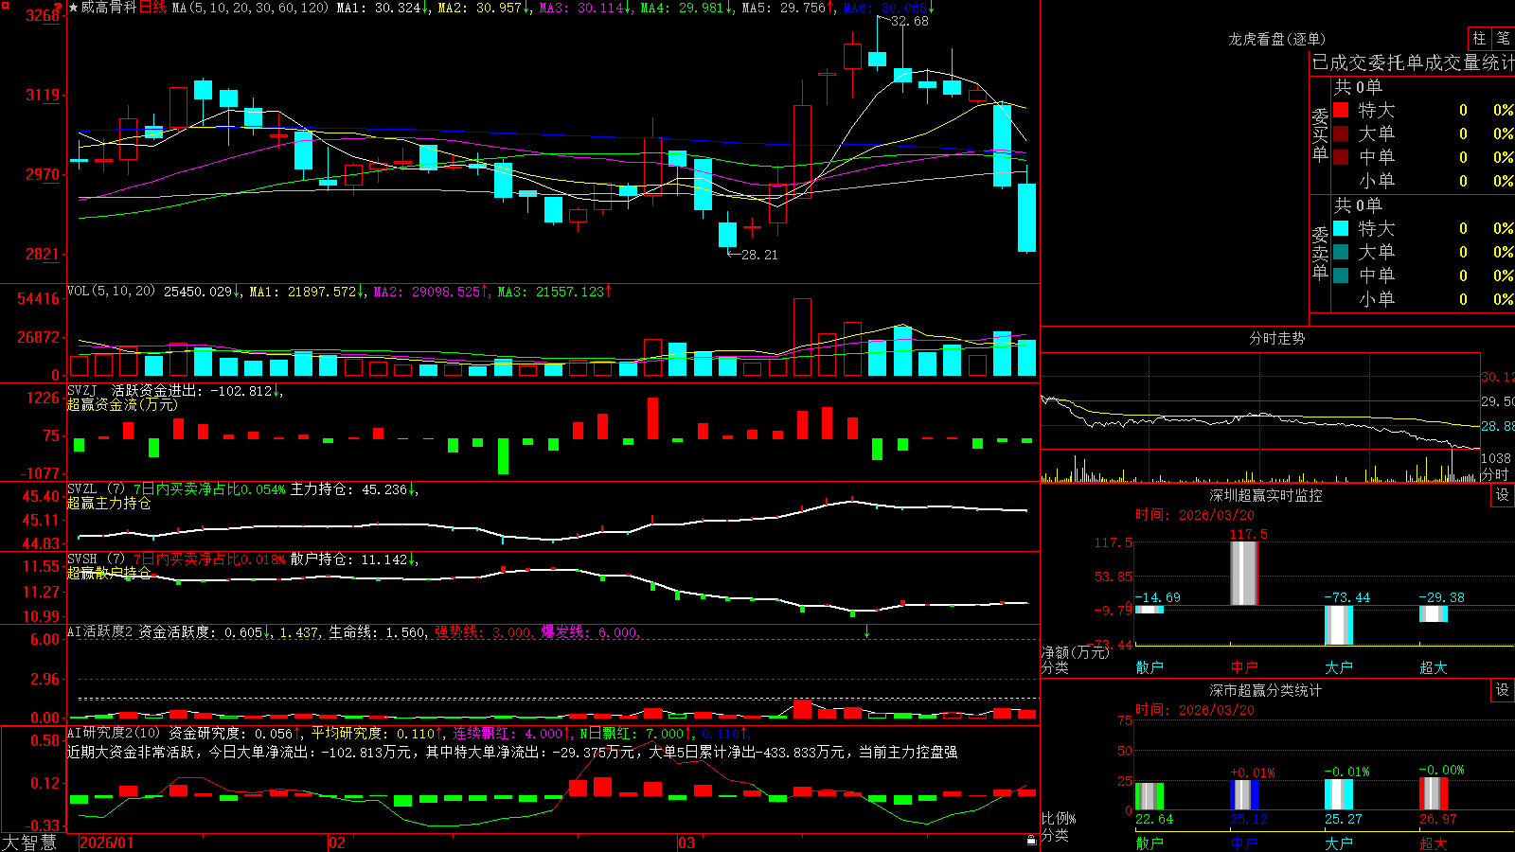Click the 柱 button in 龙虎看盘 panel

point(1479,39)
